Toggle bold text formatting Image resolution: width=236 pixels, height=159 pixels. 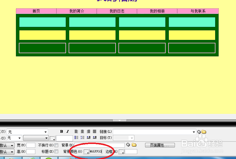[61, 132]
